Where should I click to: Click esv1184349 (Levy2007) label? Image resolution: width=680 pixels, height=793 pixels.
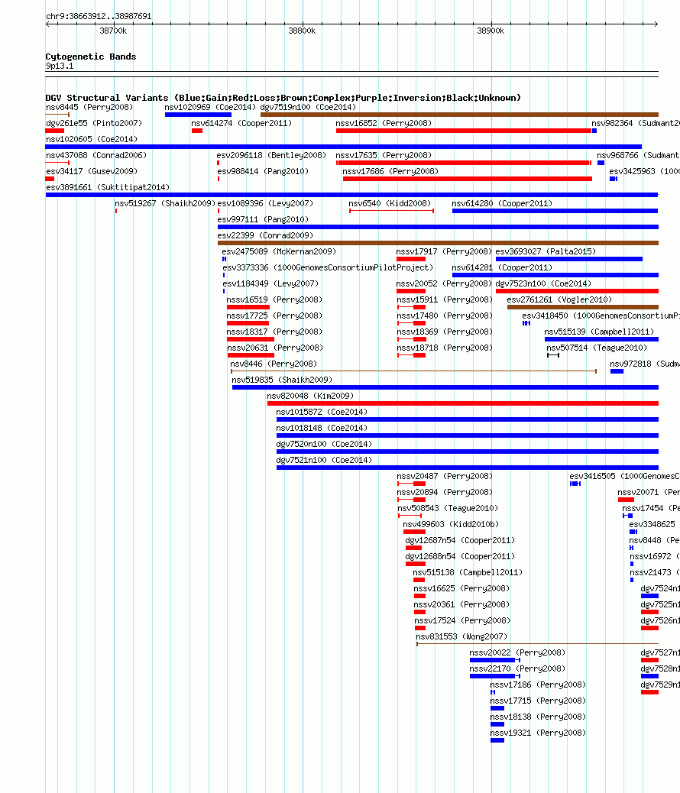(270, 283)
